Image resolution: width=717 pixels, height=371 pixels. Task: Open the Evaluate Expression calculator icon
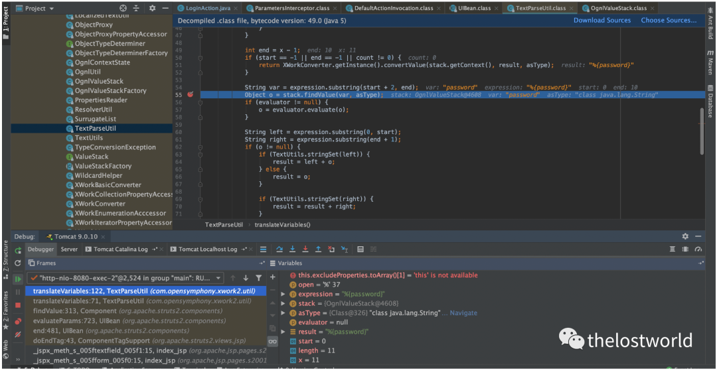[360, 250]
